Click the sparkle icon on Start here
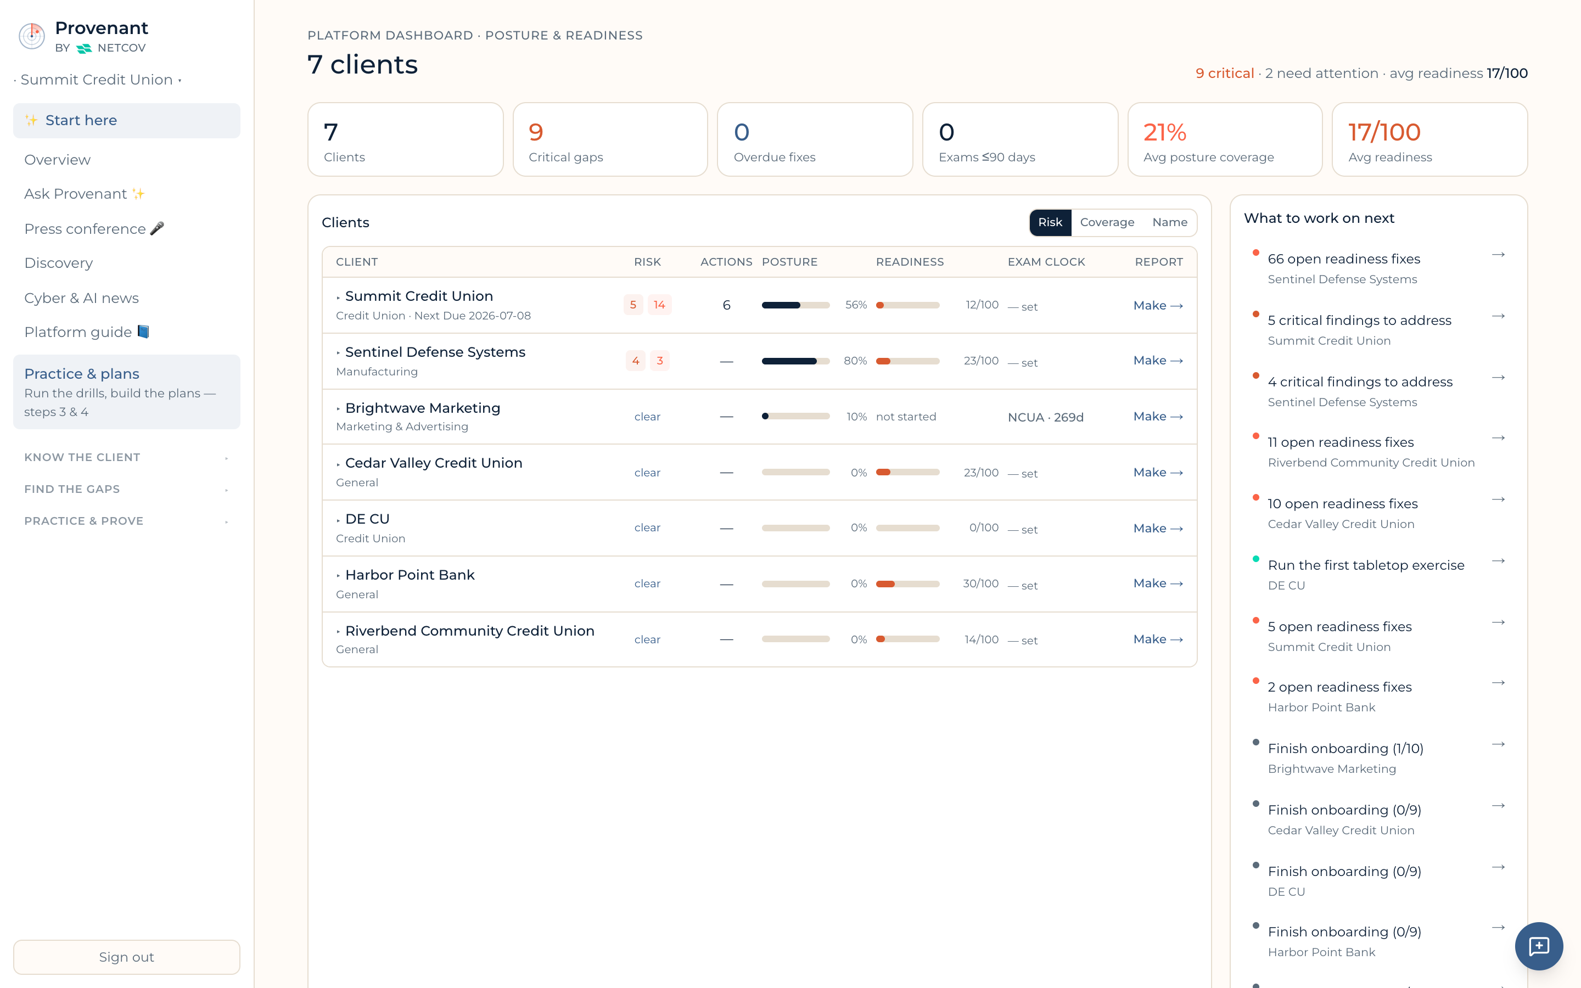The image size is (1581, 988). pos(31,120)
